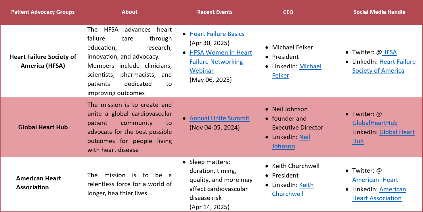The height and width of the screenshot is (212, 423).
Task: Click the About column header
Action: (x=129, y=12)
